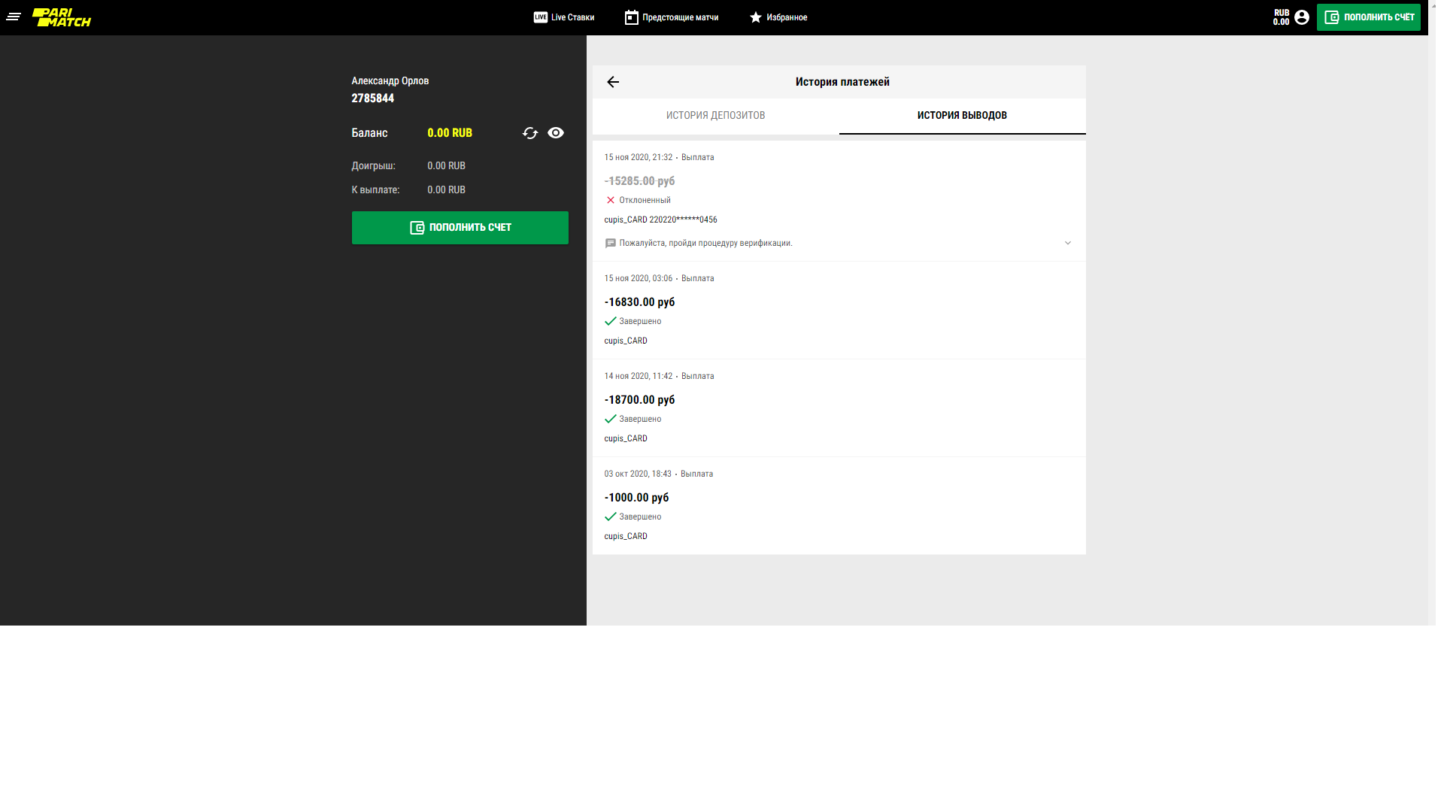Expand the verification message chevron
The width and height of the screenshot is (1444, 812).
tap(1068, 243)
